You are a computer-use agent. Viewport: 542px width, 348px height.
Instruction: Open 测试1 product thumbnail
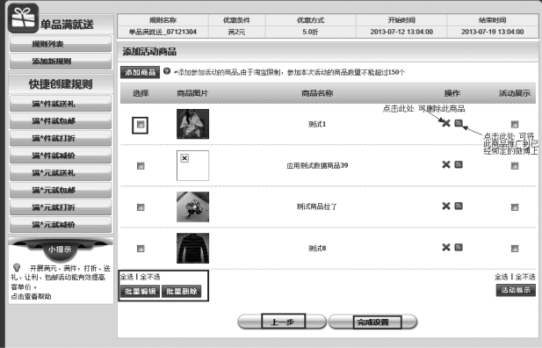click(193, 124)
